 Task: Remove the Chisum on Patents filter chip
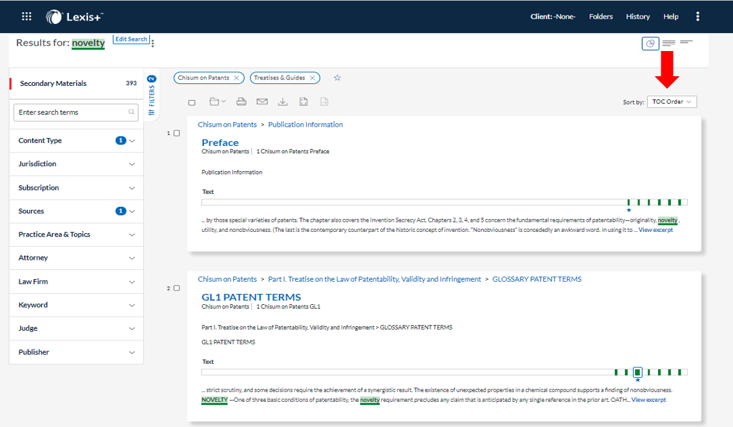236,78
